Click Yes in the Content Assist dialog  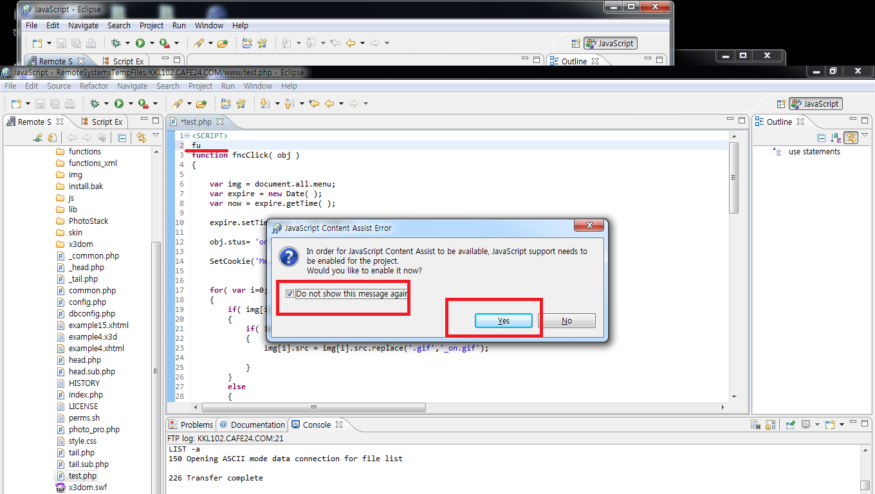pos(503,321)
